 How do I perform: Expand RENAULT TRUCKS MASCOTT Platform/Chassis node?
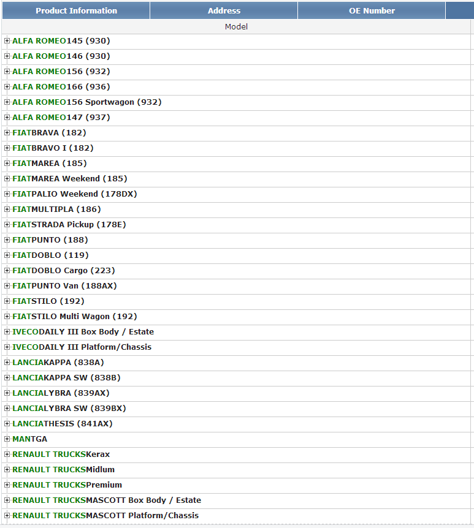click(7, 516)
